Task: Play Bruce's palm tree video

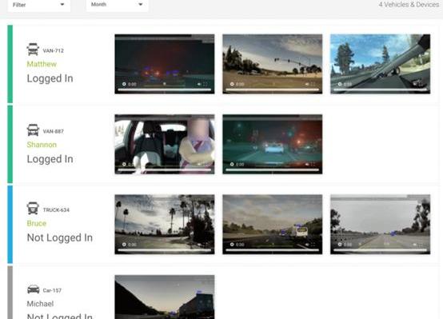Action: (124, 245)
